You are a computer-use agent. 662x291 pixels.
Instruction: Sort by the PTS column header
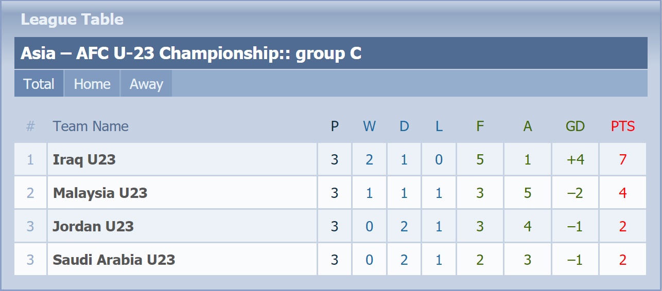[x=622, y=126]
